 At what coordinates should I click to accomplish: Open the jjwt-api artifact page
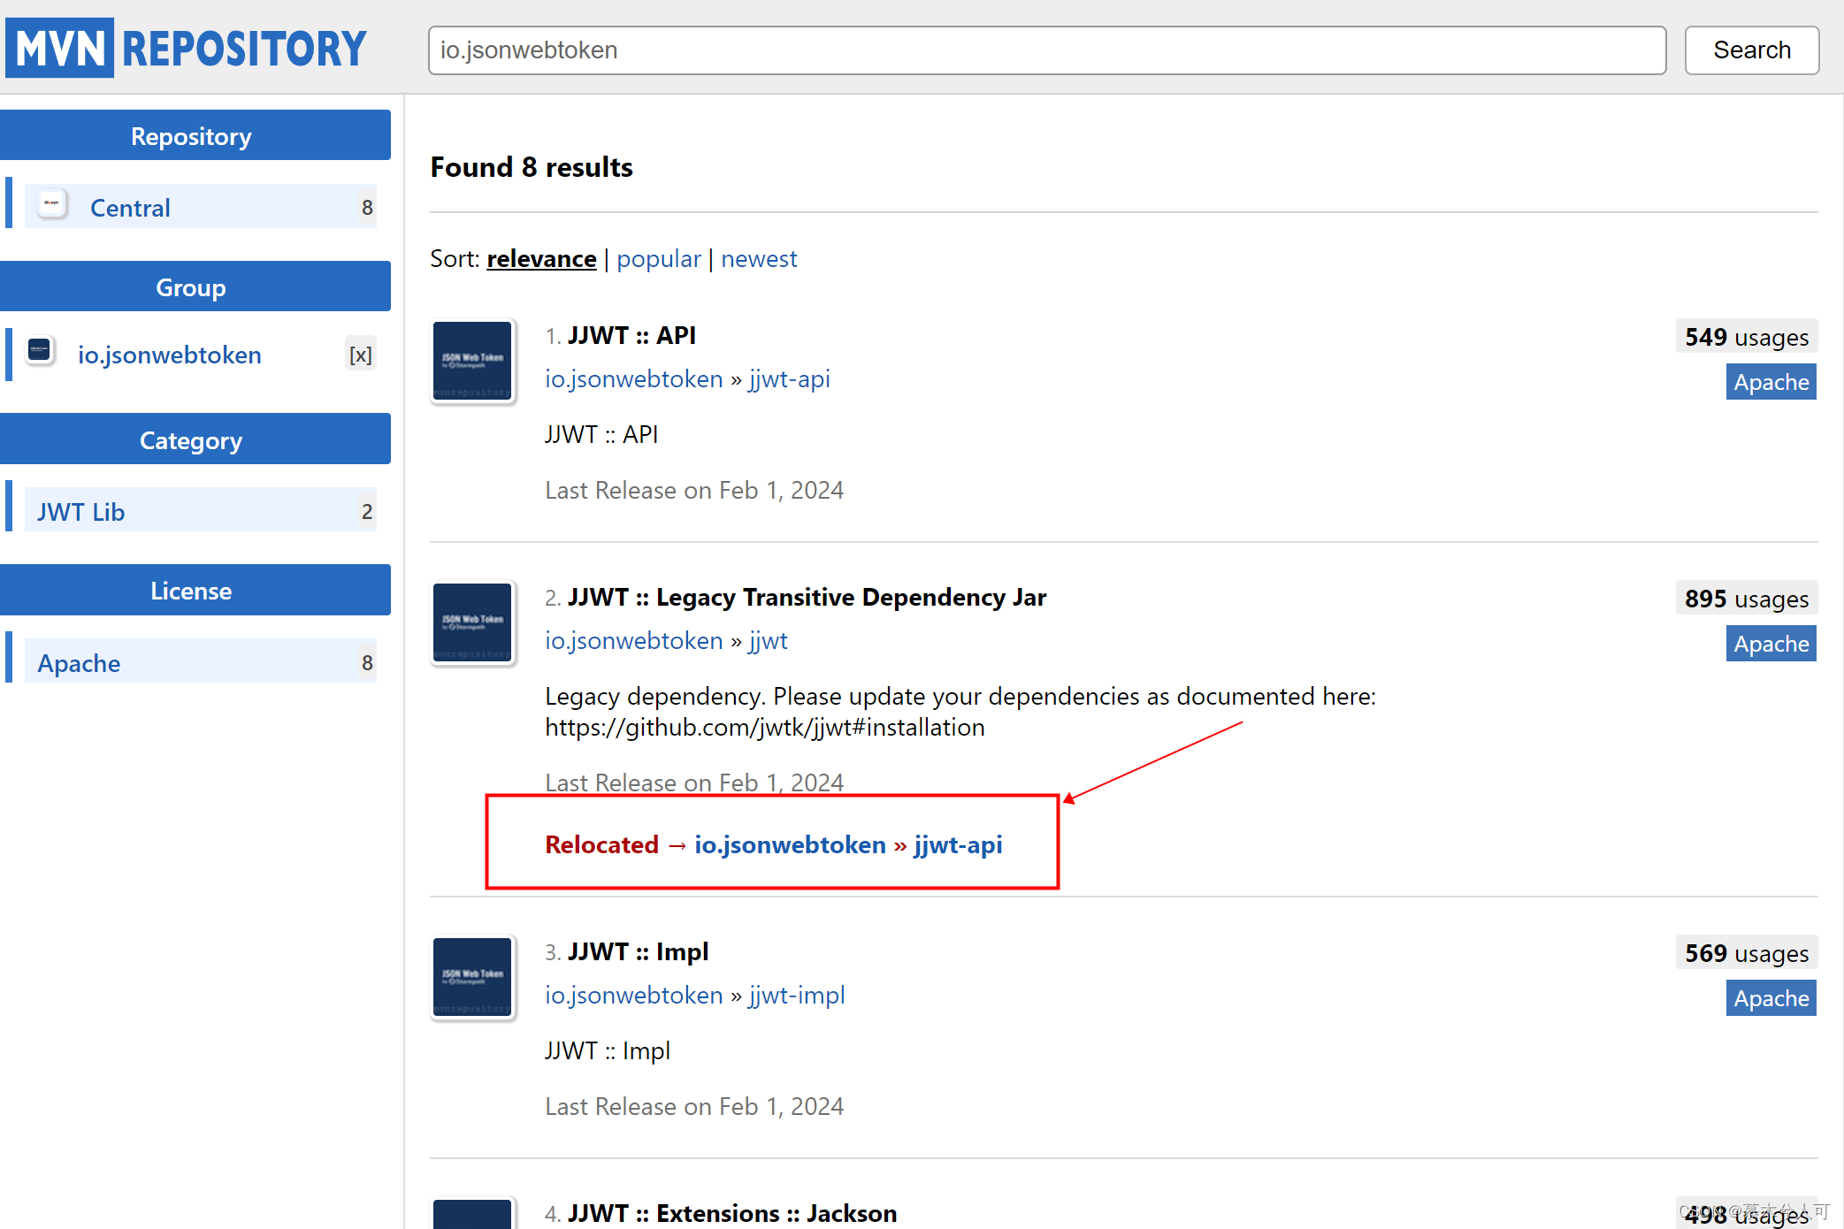click(789, 378)
